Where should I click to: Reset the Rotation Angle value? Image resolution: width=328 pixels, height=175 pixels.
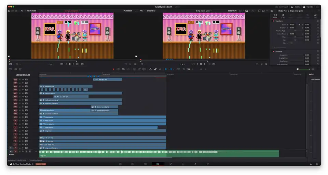pos(318,31)
